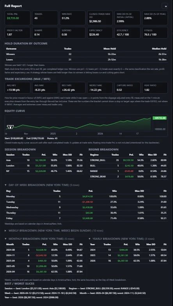Select the Wednesday row
The image size is (173, 306).
[86, 207]
